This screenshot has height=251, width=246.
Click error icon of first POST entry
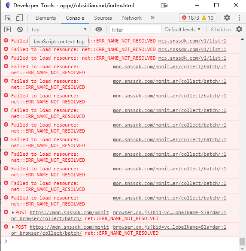(6, 212)
